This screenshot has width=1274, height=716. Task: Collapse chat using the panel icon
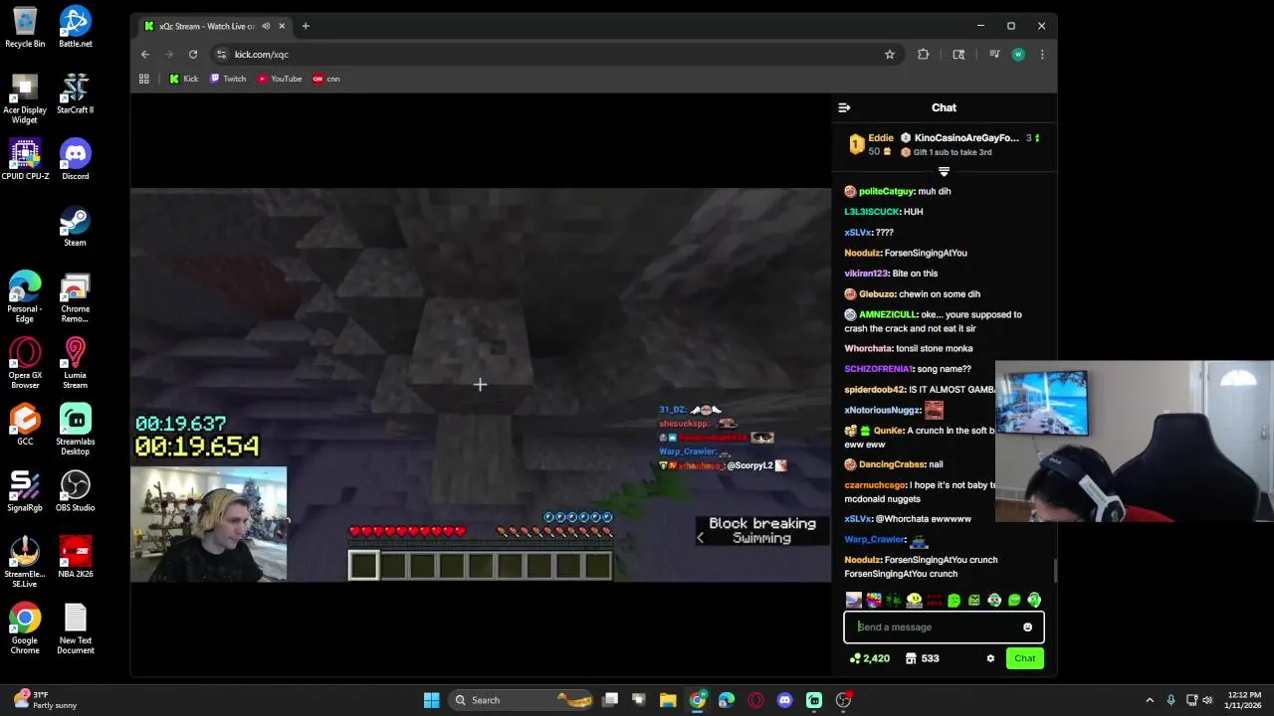pos(844,107)
